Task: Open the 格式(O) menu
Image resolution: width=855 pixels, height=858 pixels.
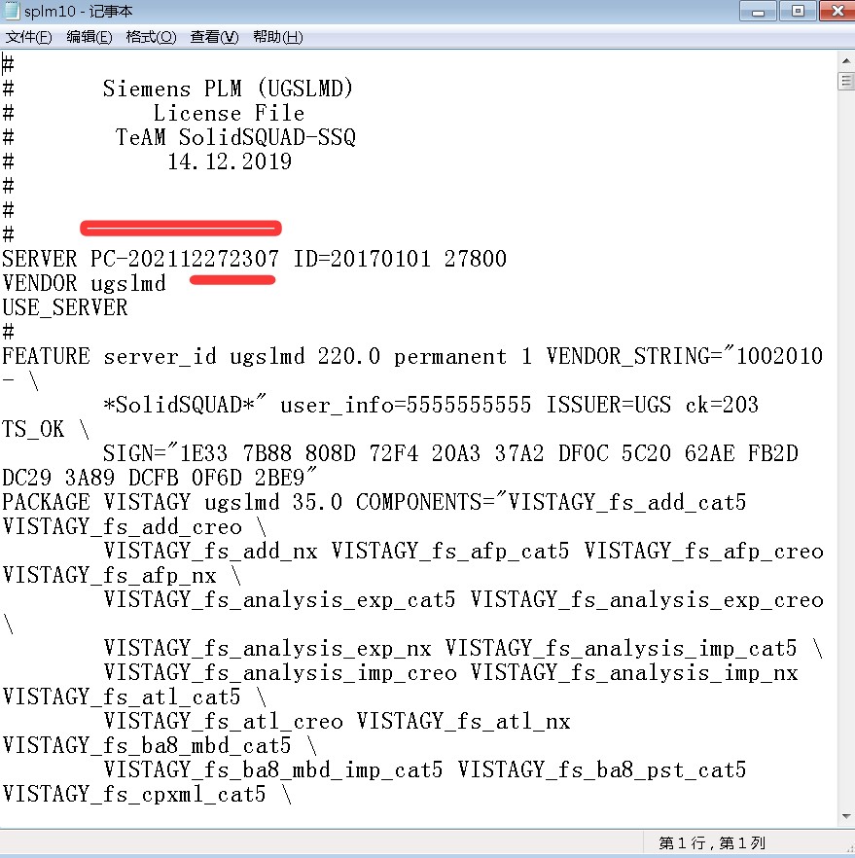Action: tap(151, 37)
